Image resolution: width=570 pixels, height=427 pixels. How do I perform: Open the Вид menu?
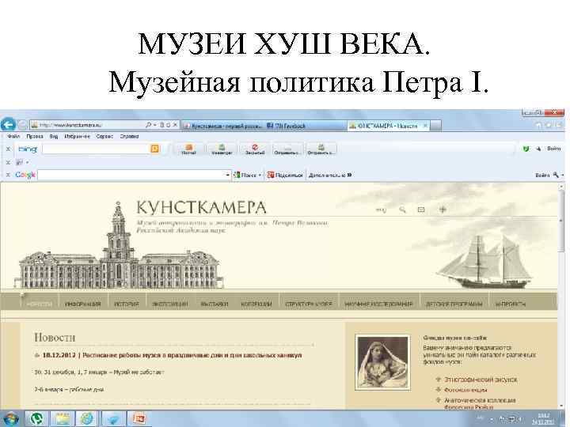[54, 137]
